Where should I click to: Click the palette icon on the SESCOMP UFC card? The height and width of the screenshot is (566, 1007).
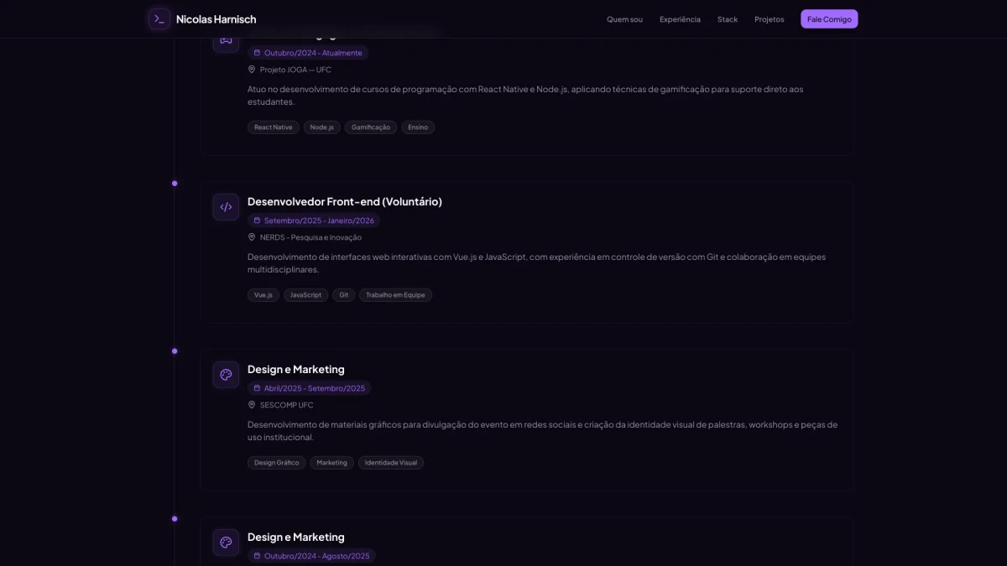coord(226,375)
